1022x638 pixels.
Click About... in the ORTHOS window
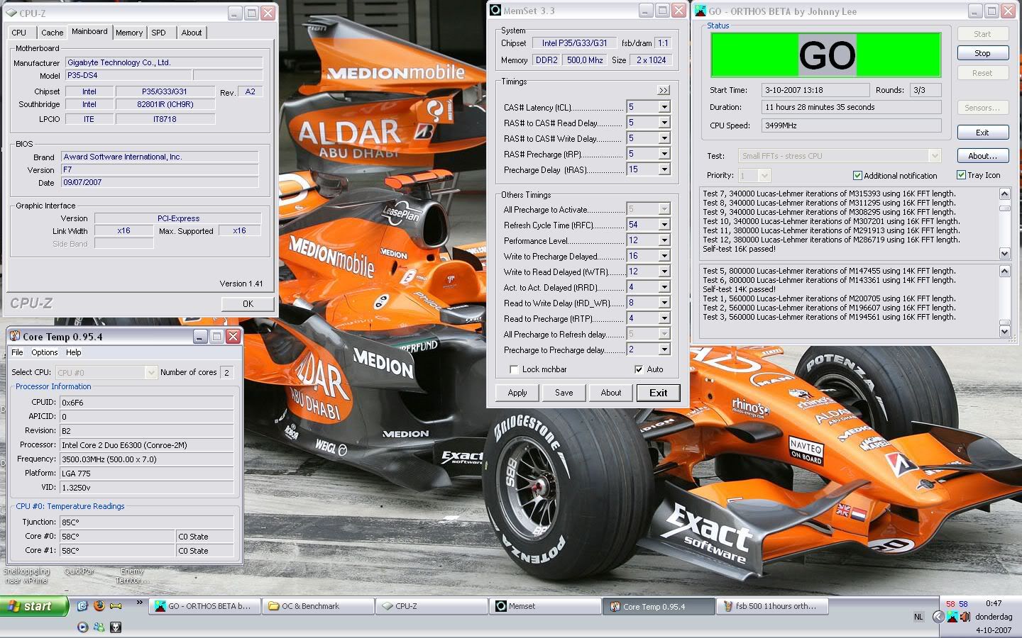[x=982, y=156]
